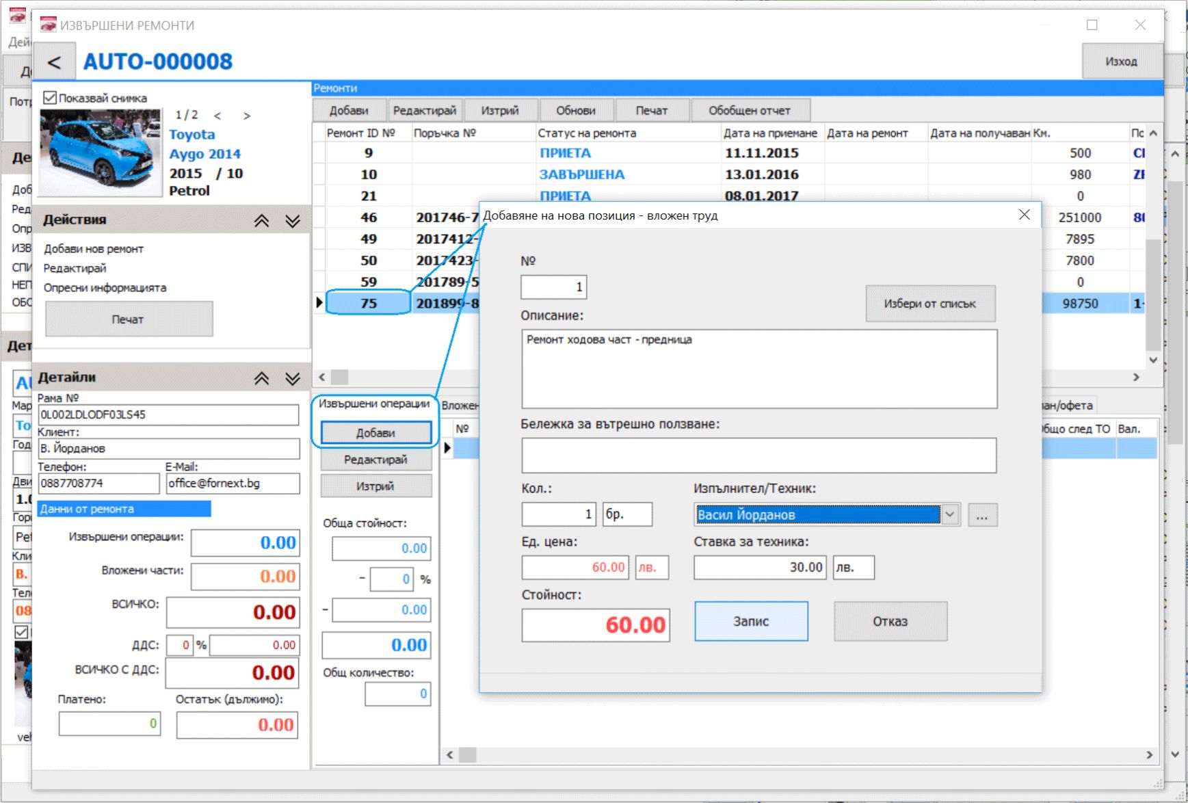The height and width of the screenshot is (803, 1188).
Task: Click the repairs table horizontal scrollbar thumb
Action: (x=340, y=377)
